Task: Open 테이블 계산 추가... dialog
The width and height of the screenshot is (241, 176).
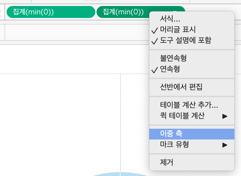Action: [x=192, y=105]
